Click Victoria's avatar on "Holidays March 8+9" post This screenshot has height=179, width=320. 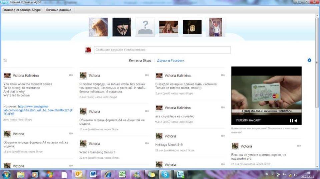pos(159,136)
